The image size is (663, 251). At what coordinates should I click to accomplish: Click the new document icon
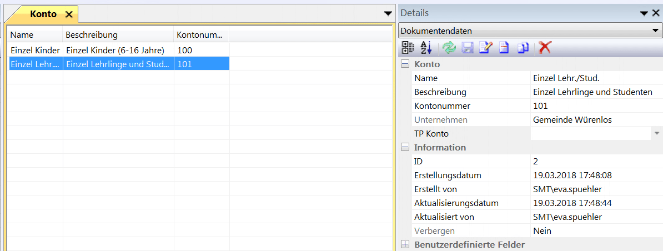coord(504,48)
